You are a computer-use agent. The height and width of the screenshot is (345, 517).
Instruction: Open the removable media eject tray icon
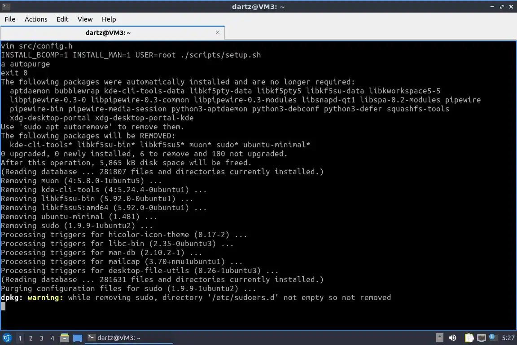point(439,338)
